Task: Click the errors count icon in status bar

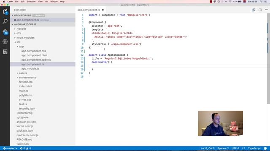Action: point(22,148)
